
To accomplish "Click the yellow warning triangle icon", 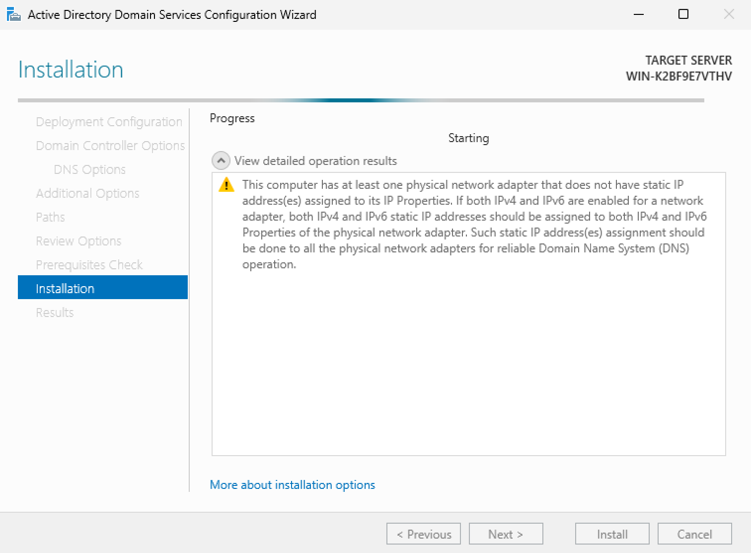I will [x=226, y=185].
